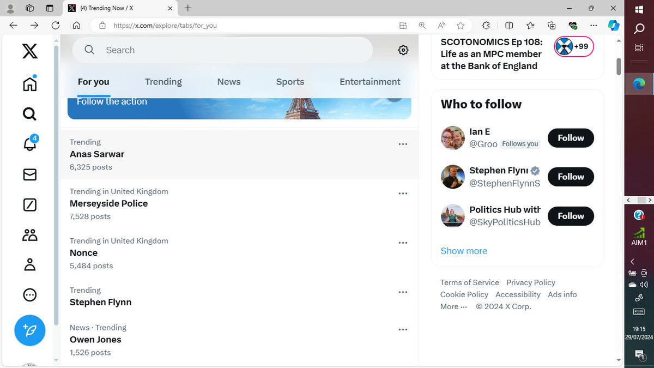Reload the page in browser toolbar
Screen dimensions: 654x368
click(x=55, y=25)
